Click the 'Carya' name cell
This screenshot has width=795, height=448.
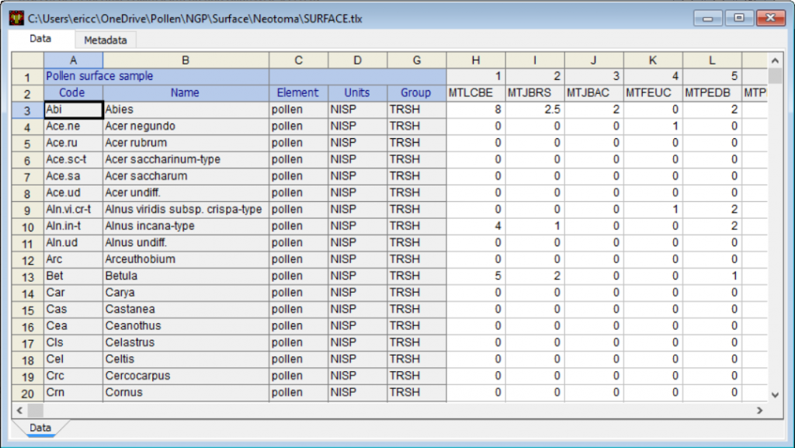[186, 293]
